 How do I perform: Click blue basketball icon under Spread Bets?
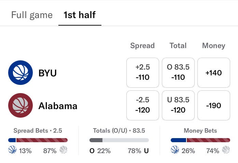[12, 150]
